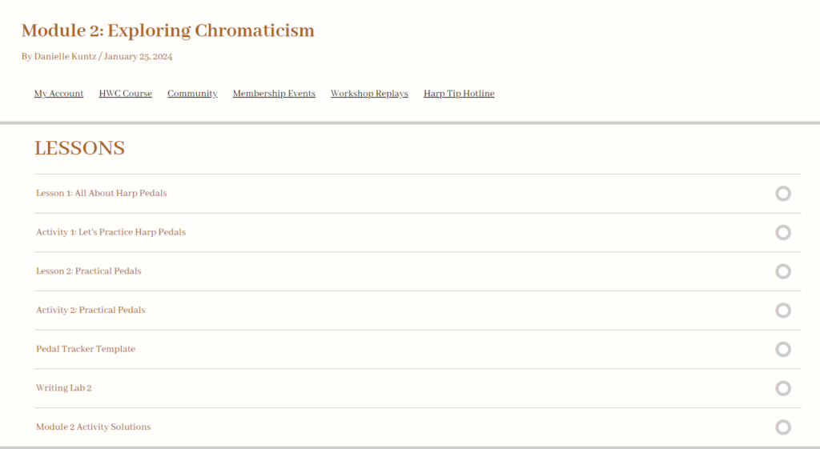The width and height of the screenshot is (820, 449).
Task: Mark Module 2 Activity Solutions circle
Action: (x=783, y=427)
